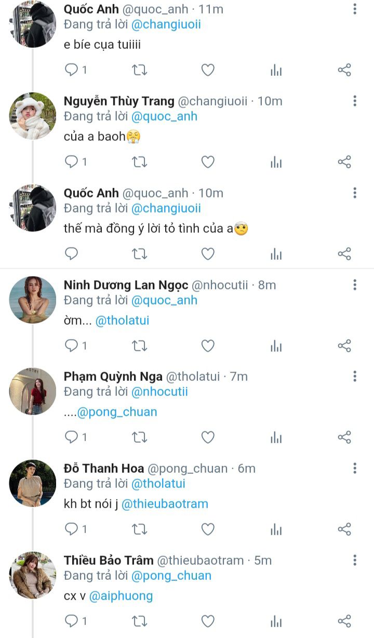
Task: Open more options menu on Phạm Quỳnh Nga's tweet
Action: click(355, 376)
